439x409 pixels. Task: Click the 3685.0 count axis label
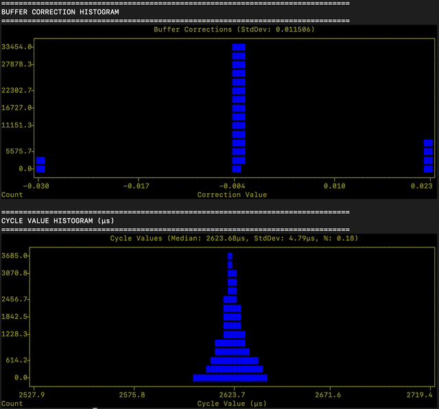[x=14, y=256]
